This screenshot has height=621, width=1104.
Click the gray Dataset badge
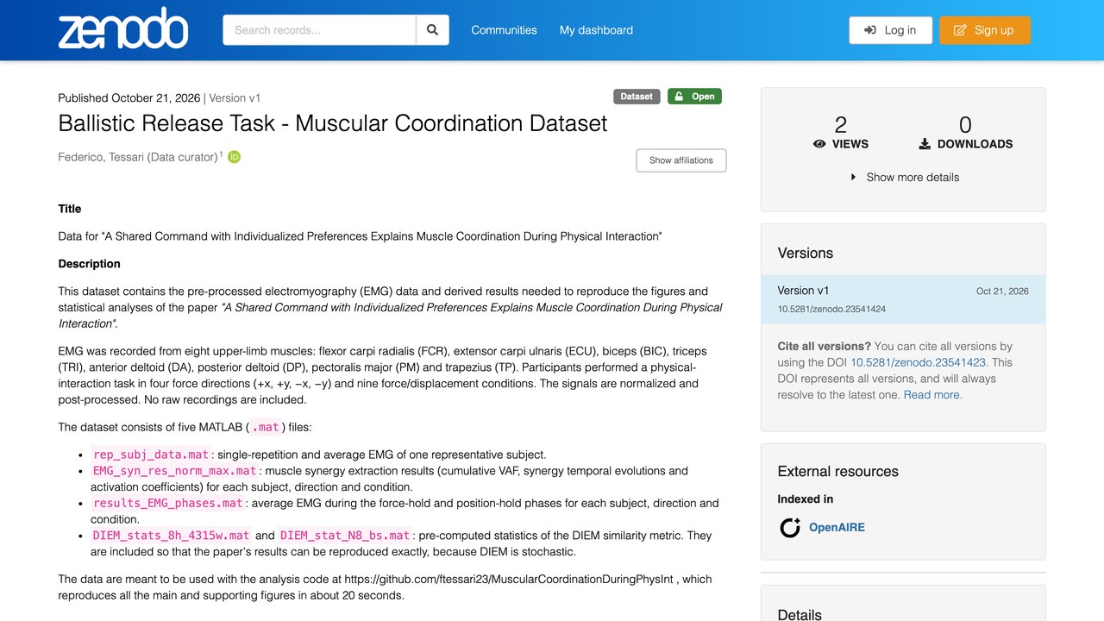click(x=637, y=97)
